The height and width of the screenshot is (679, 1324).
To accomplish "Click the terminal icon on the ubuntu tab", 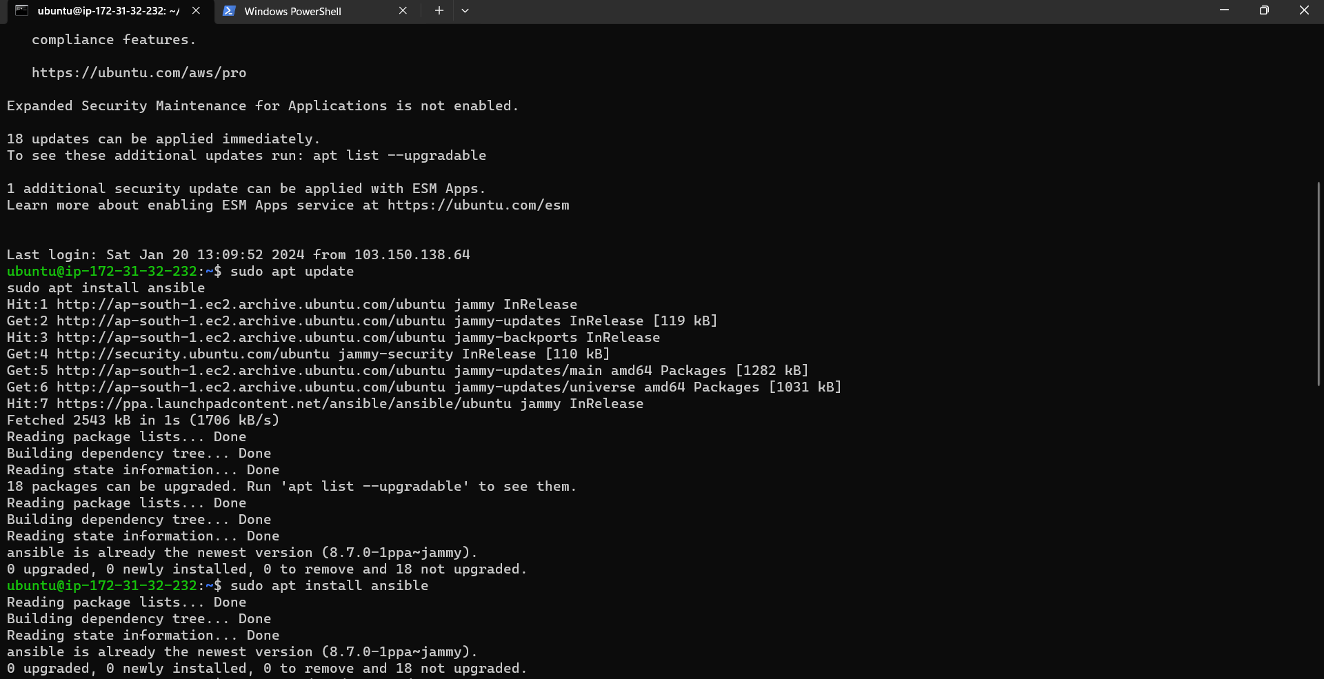I will [21, 10].
